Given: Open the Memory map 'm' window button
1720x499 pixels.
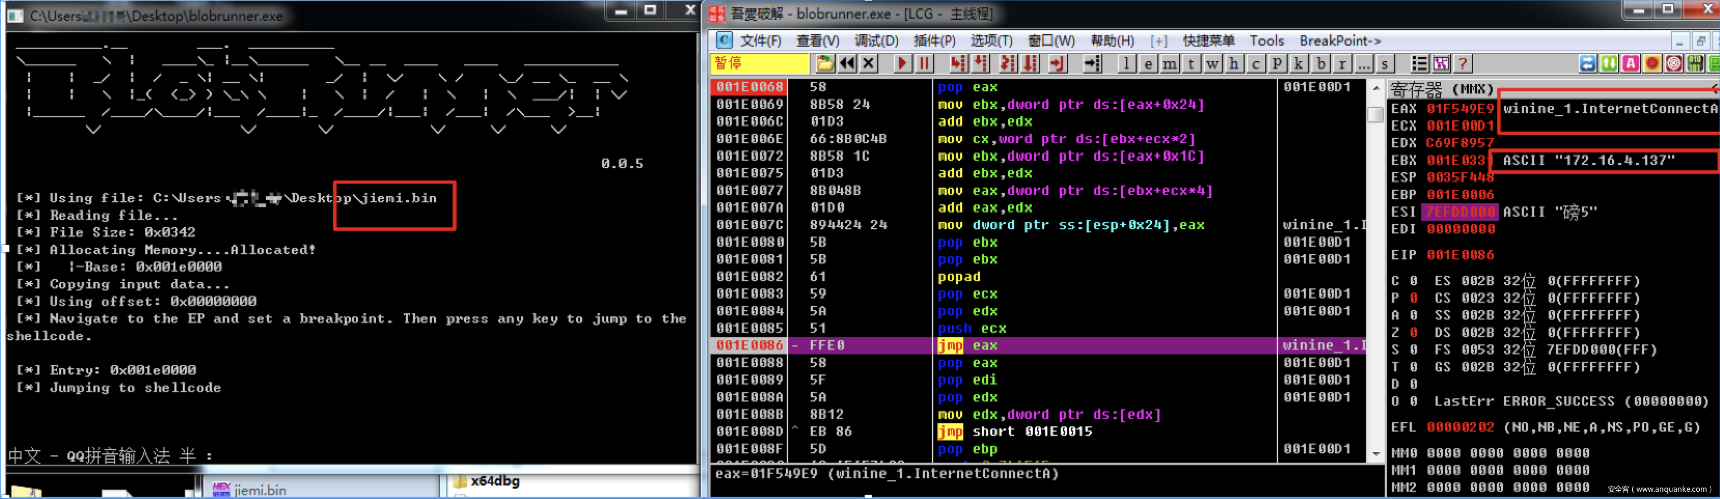Looking at the screenshot, I should pyautogui.click(x=1169, y=63).
